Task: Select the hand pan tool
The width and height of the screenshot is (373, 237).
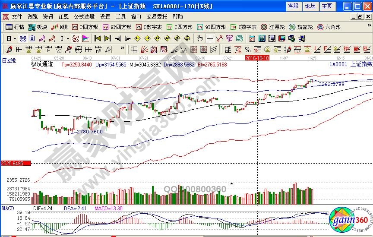Action: pyautogui.click(x=199, y=38)
